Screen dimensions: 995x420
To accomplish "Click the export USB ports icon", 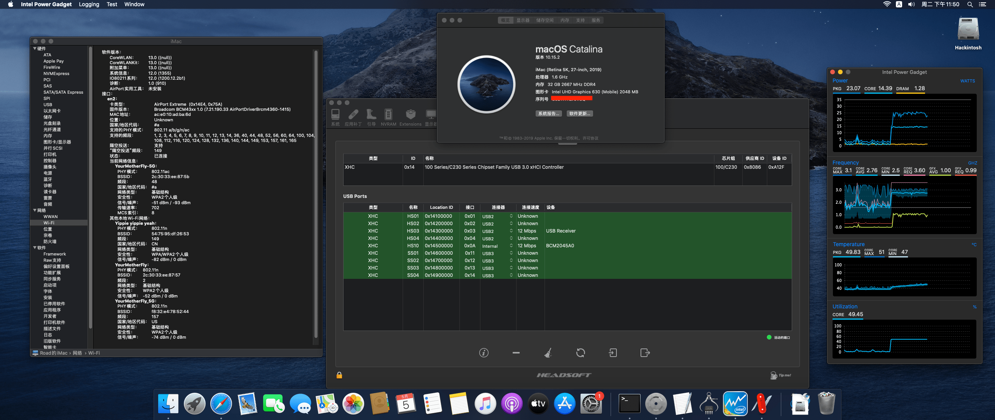I will [645, 353].
